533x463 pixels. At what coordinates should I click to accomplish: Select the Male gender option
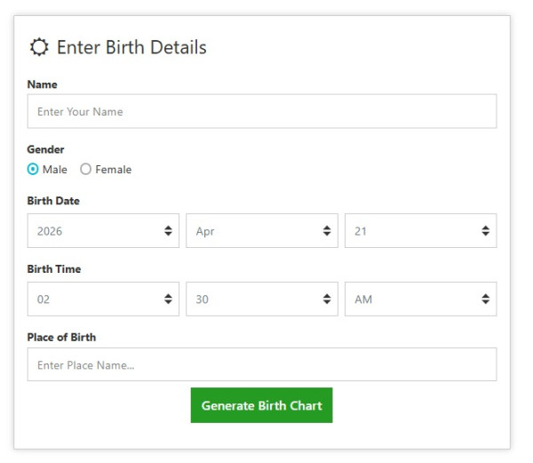(33, 169)
